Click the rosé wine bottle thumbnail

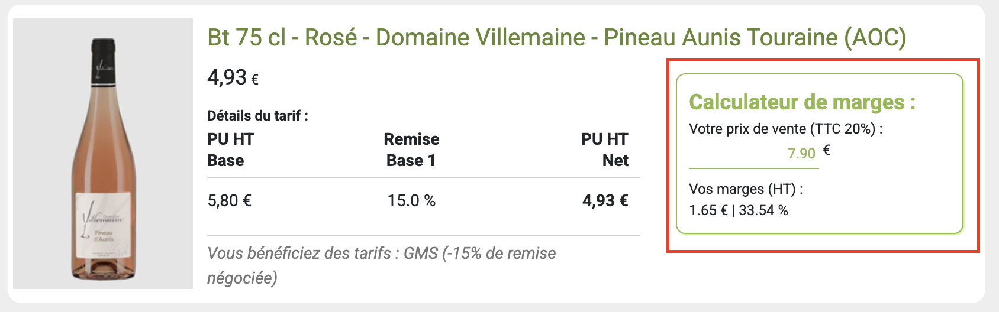pos(103,154)
